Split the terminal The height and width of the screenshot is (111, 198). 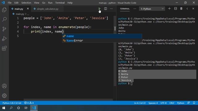pos(175,9)
